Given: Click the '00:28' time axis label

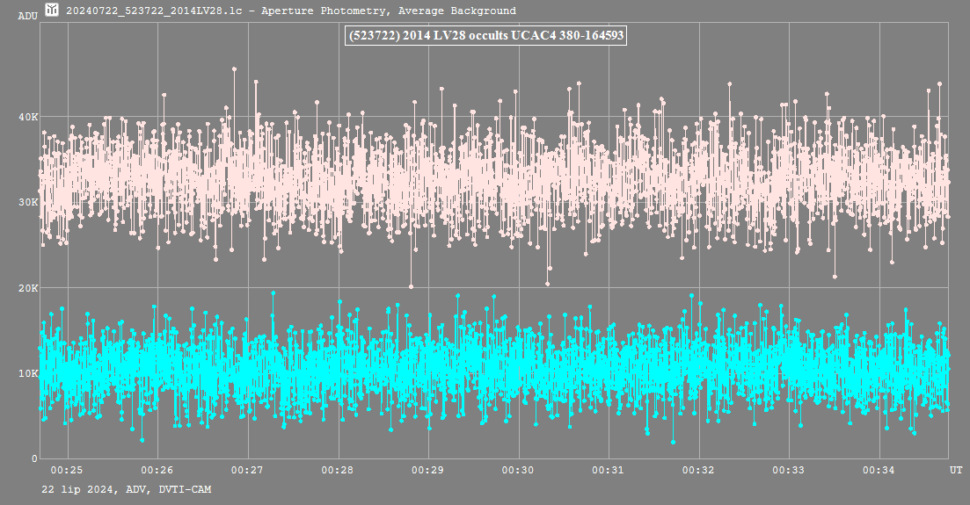Looking at the screenshot, I should tap(338, 471).
